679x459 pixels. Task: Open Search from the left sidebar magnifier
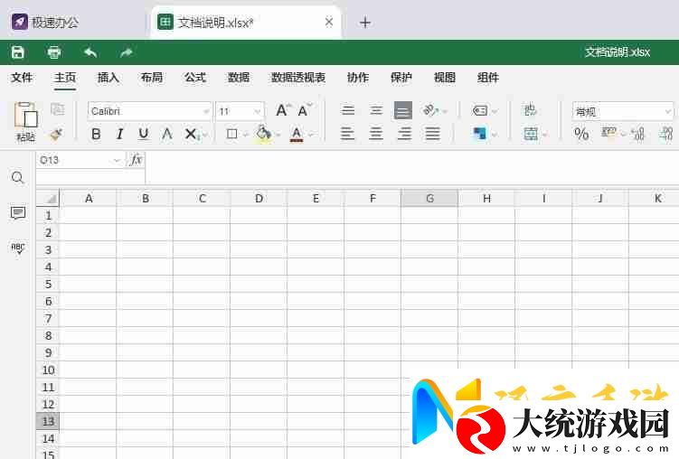coord(18,177)
